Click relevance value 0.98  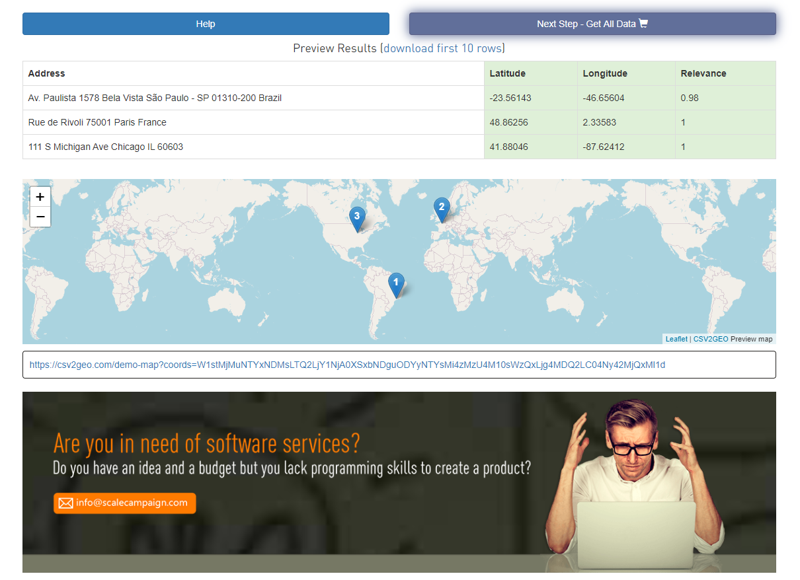point(690,98)
